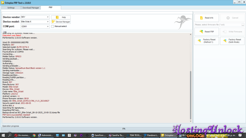Expand the COM port dropdown
Viewport: 246px width, 138px height.
48,27
